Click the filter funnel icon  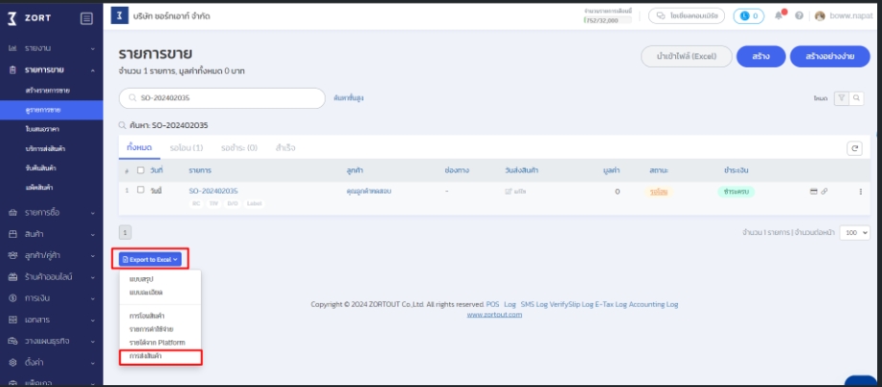click(842, 98)
